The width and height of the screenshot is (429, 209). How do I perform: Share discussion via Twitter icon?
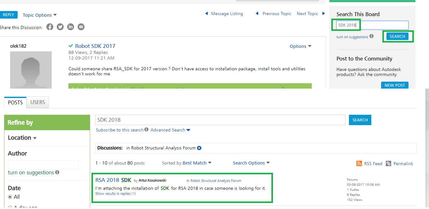60,27
